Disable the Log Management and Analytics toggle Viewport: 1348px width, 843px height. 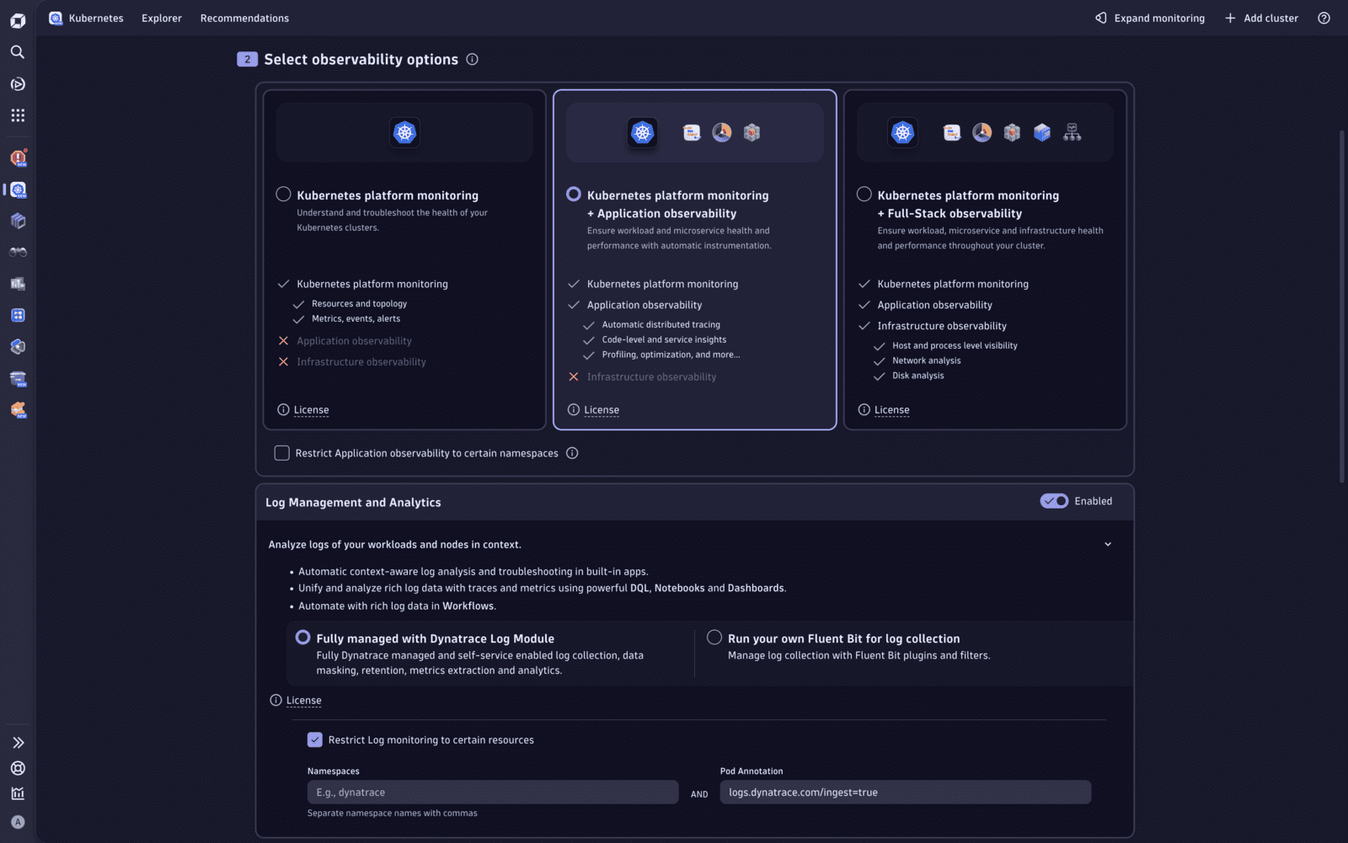[1053, 500]
